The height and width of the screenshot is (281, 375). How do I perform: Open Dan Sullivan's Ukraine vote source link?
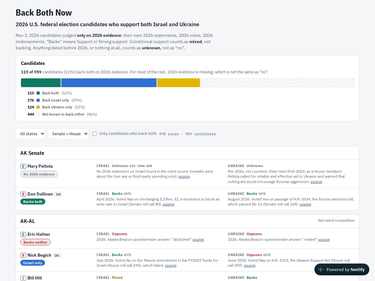click(305, 204)
